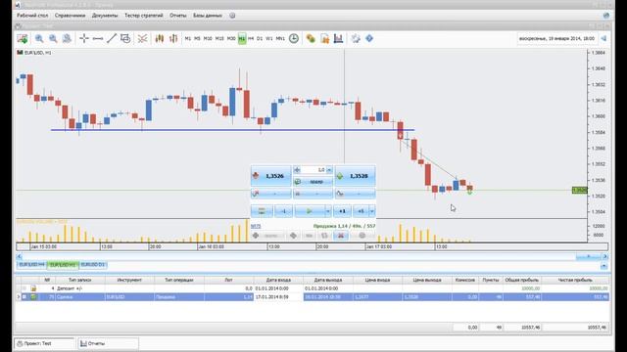Select the horizontal line drawing tool
This screenshot has width=627, height=352.
pos(98,38)
